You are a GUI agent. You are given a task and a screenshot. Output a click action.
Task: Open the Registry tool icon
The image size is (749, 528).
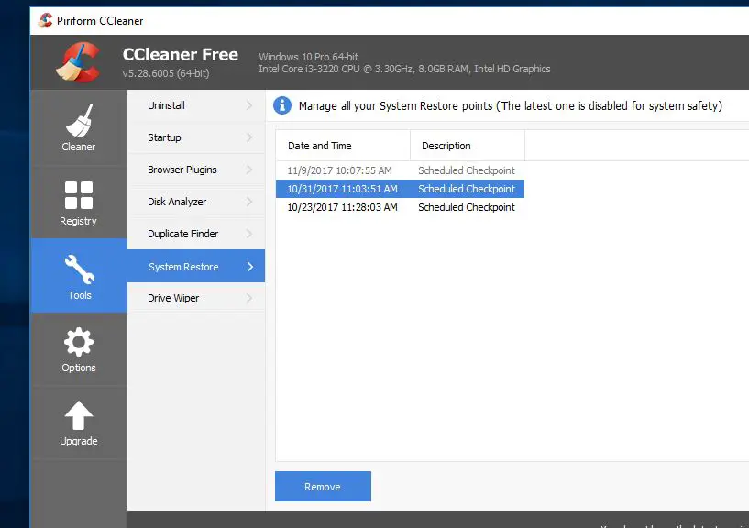[78, 192]
